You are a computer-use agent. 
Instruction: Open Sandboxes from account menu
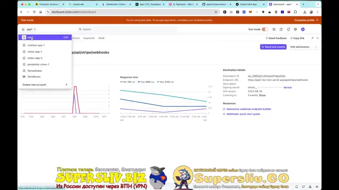34,77
